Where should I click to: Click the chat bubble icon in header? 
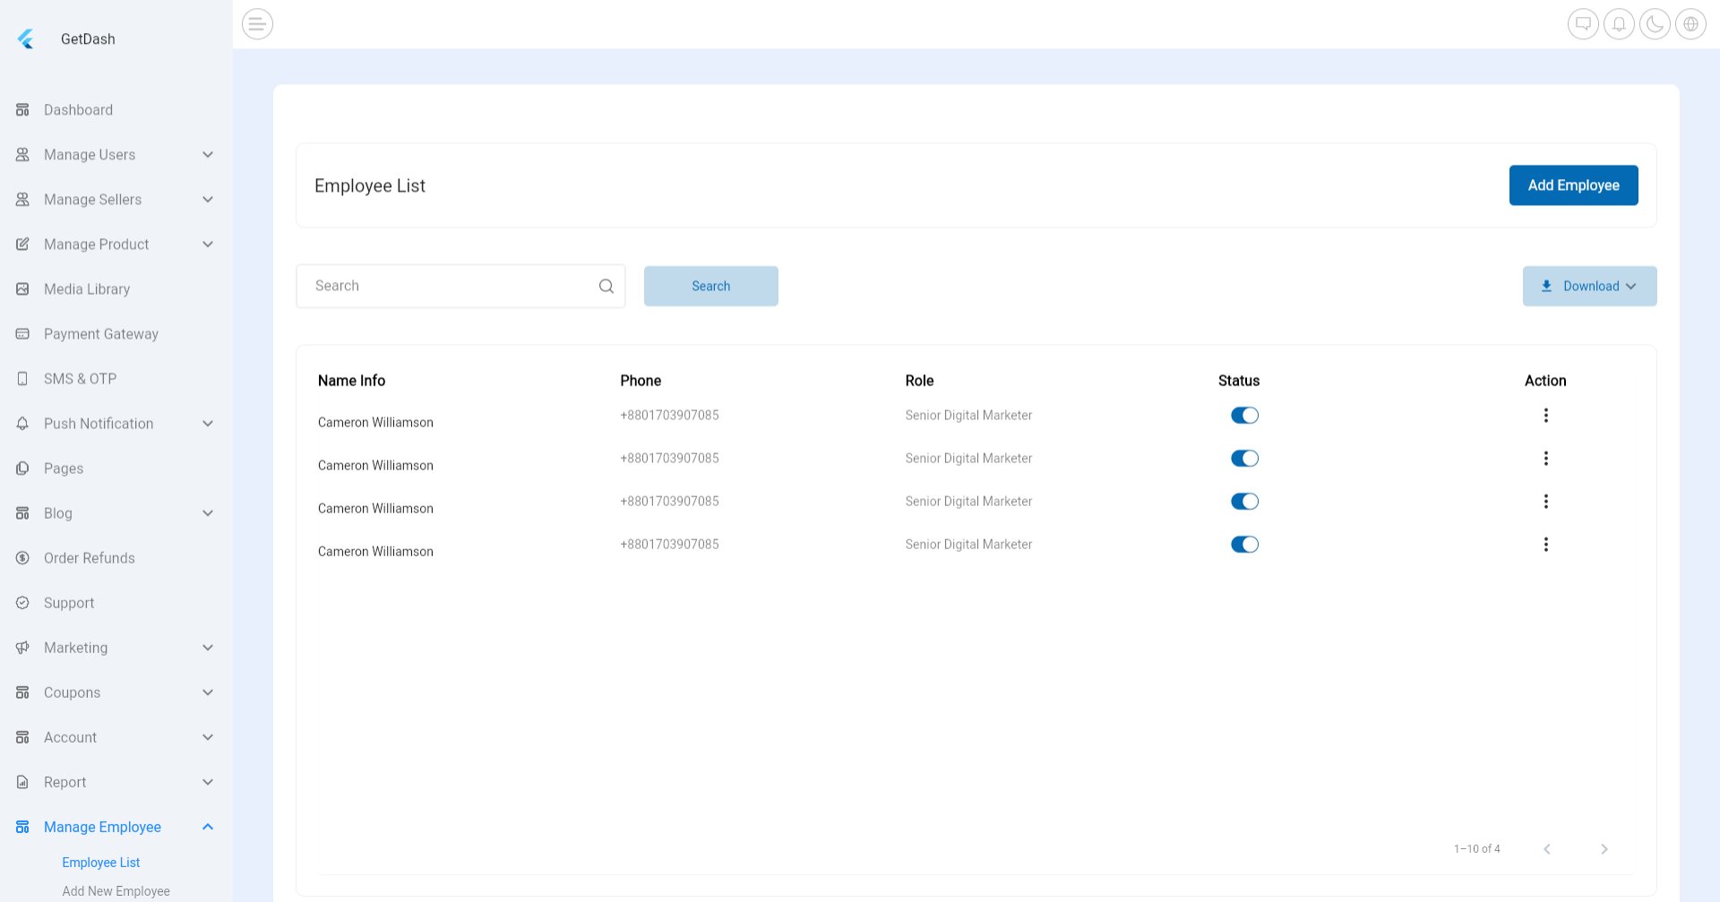tap(1582, 24)
